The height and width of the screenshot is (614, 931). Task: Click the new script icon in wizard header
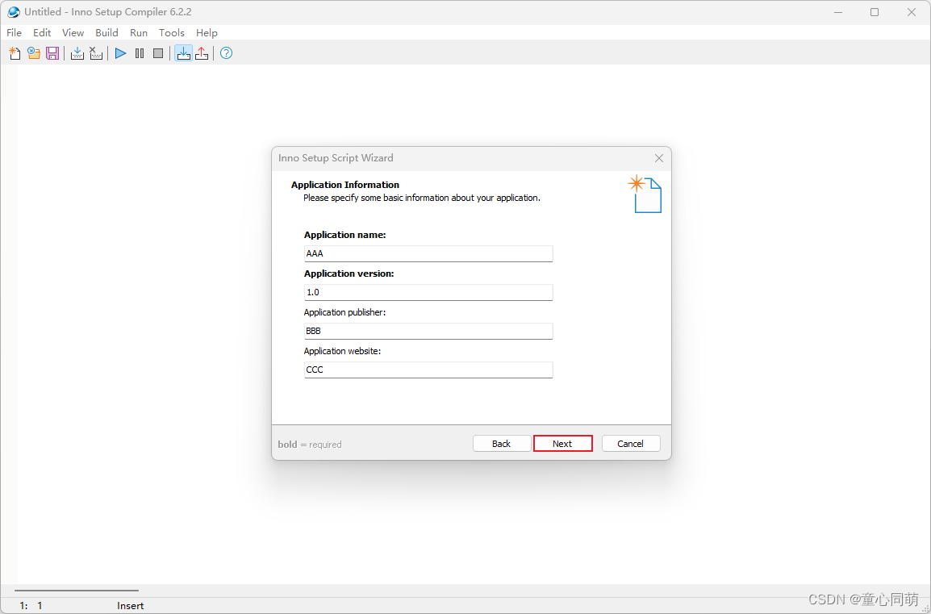645,194
